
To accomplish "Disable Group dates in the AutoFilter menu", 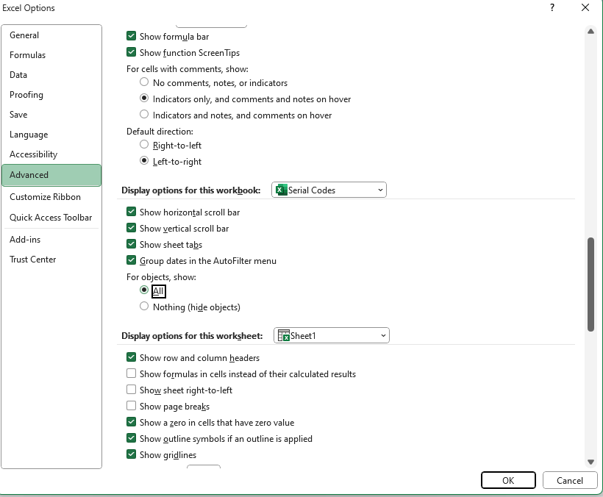I will 131,260.
